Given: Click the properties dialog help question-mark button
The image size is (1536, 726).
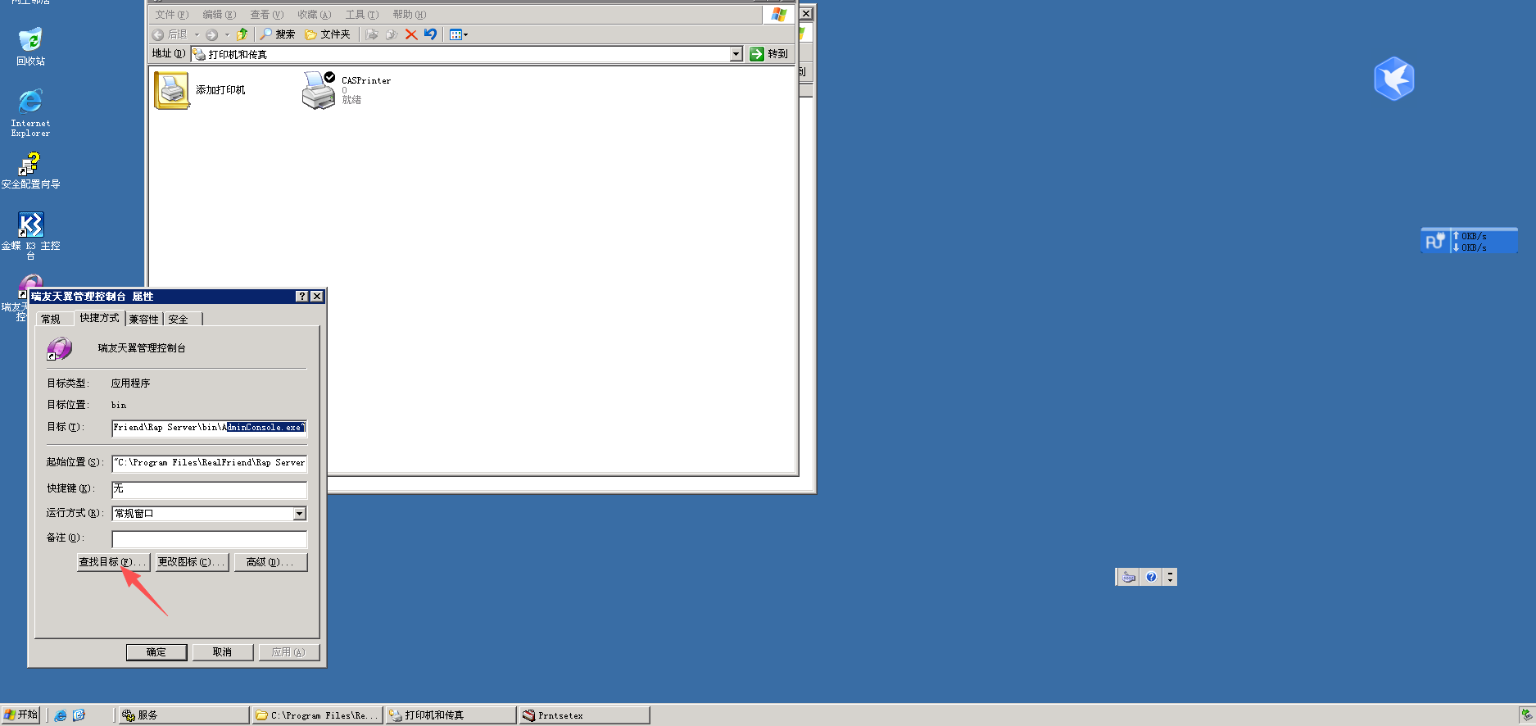Looking at the screenshot, I should [301, 297].
